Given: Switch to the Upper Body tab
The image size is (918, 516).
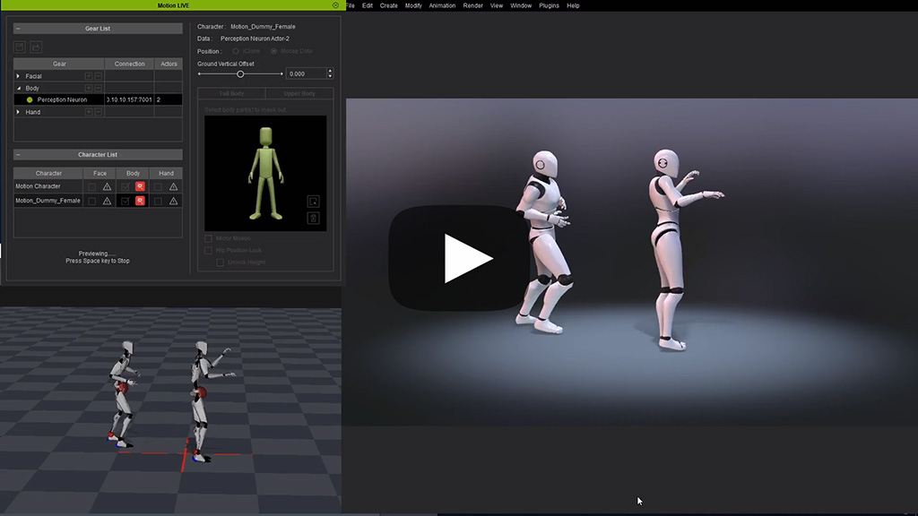Looking at the screenshot, I should pos(299,93).
